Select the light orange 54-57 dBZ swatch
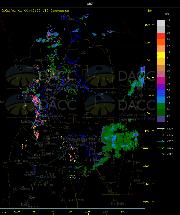 (161, 49)
